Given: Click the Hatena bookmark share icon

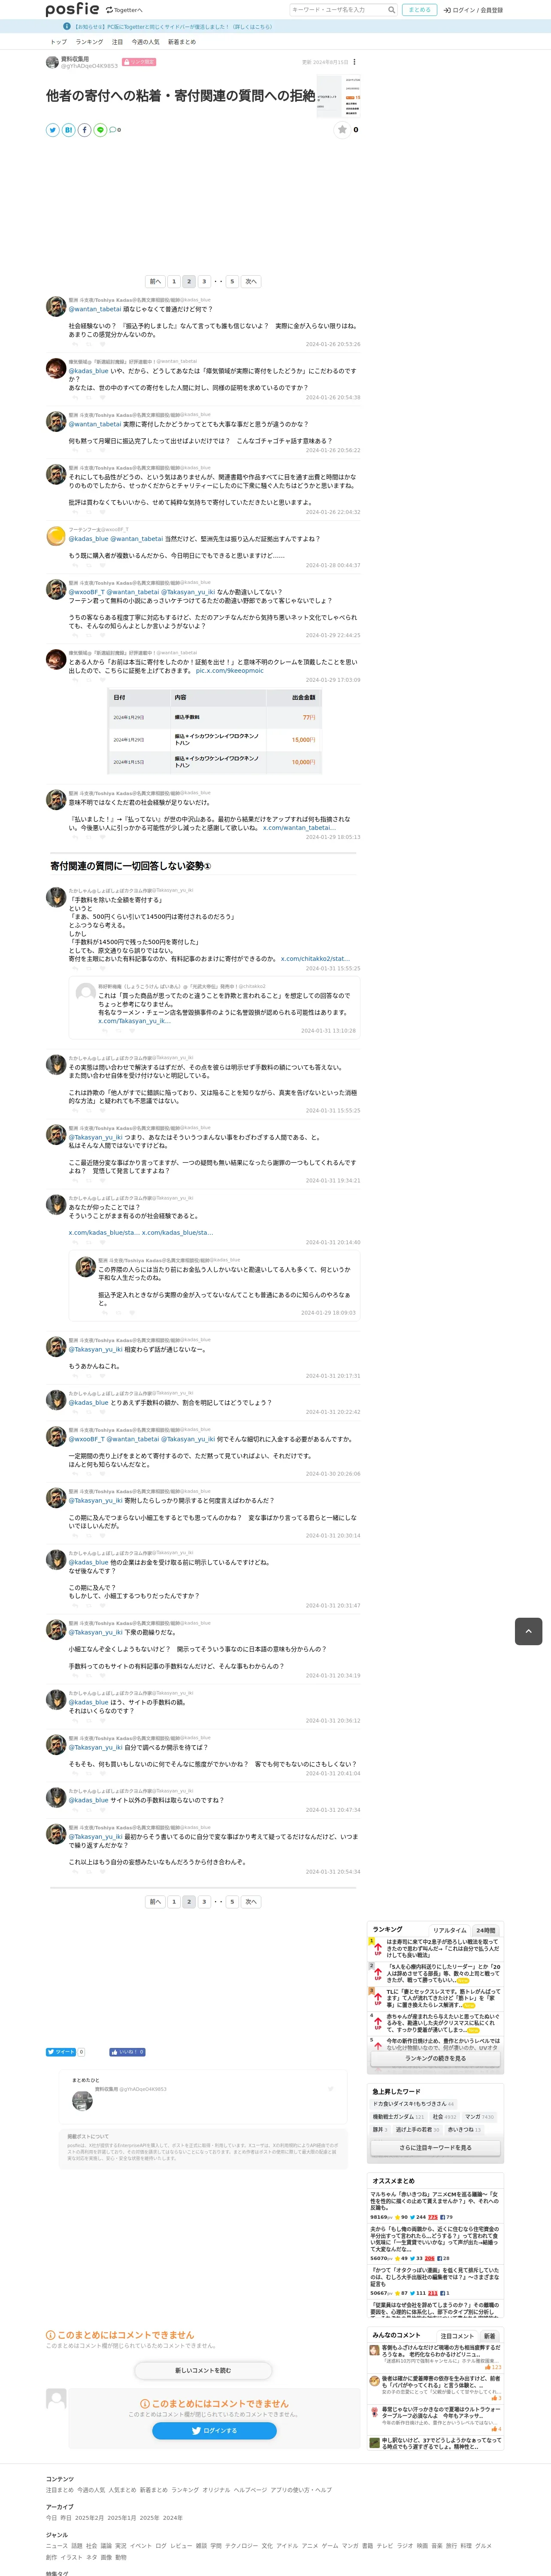Looking at the screenshot, I should point(68,130).
